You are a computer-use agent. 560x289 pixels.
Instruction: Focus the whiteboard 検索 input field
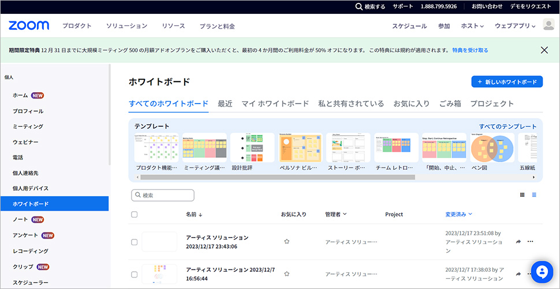click(163, 195)
